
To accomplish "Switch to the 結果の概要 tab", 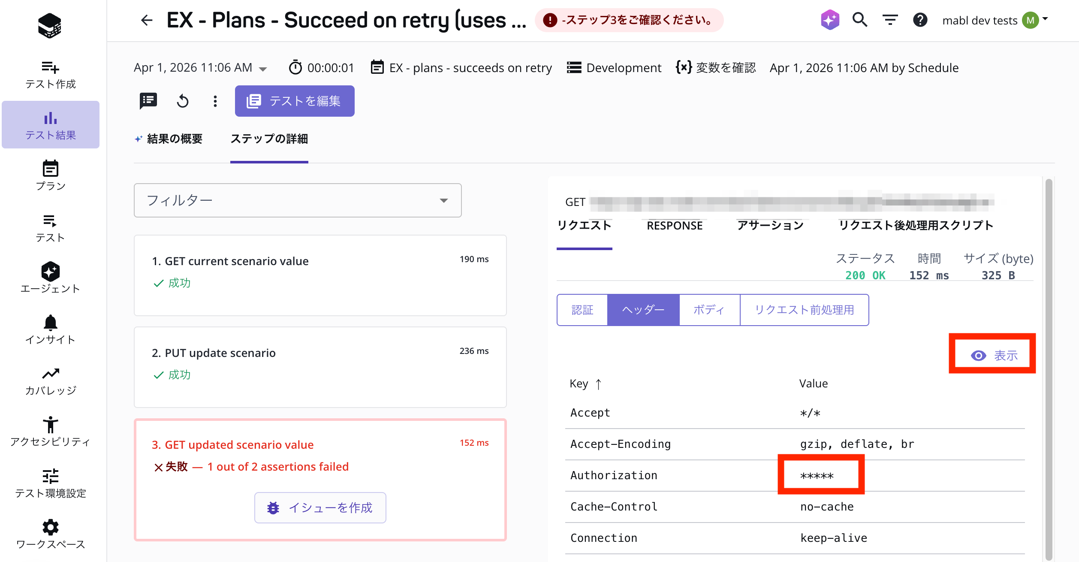I will point(173,139).
